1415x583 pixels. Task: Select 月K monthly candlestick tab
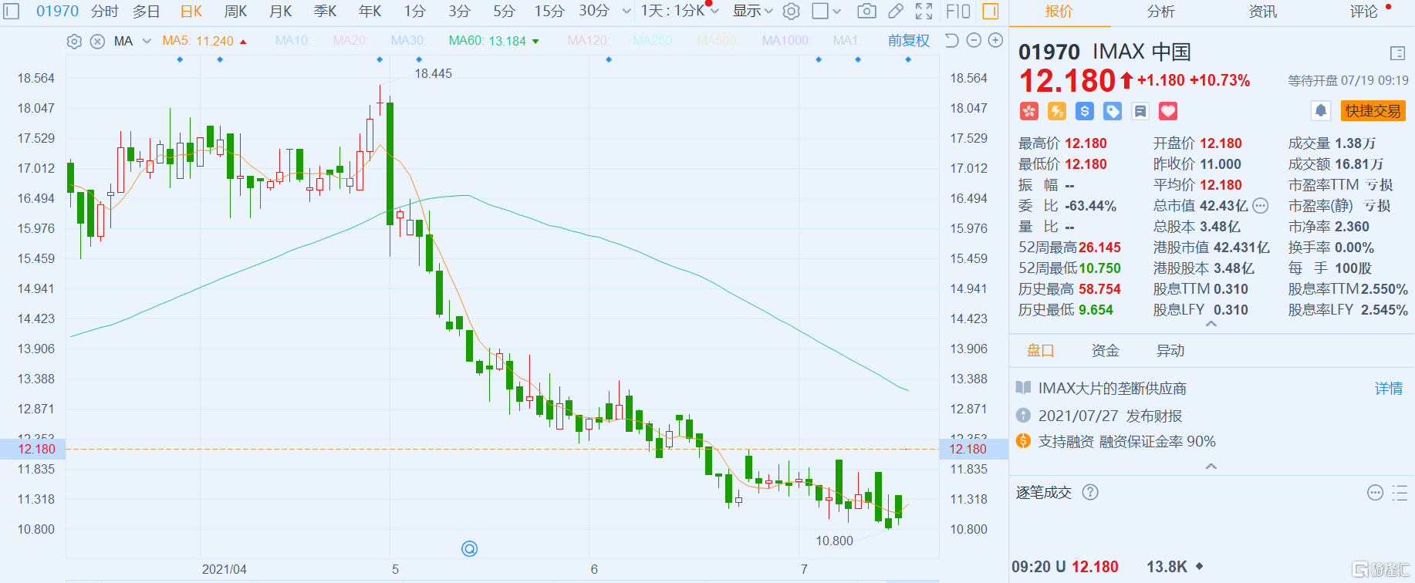280,11
